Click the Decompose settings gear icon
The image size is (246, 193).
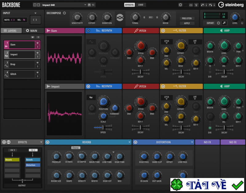point(65,13)
